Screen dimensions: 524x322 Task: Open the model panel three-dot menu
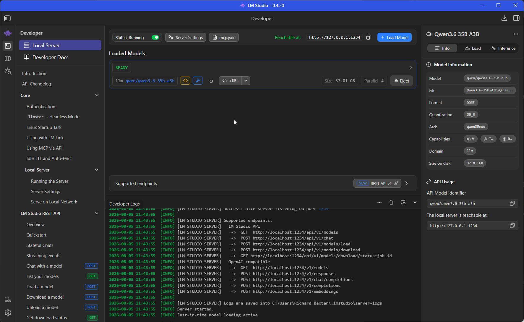[516, 34]
